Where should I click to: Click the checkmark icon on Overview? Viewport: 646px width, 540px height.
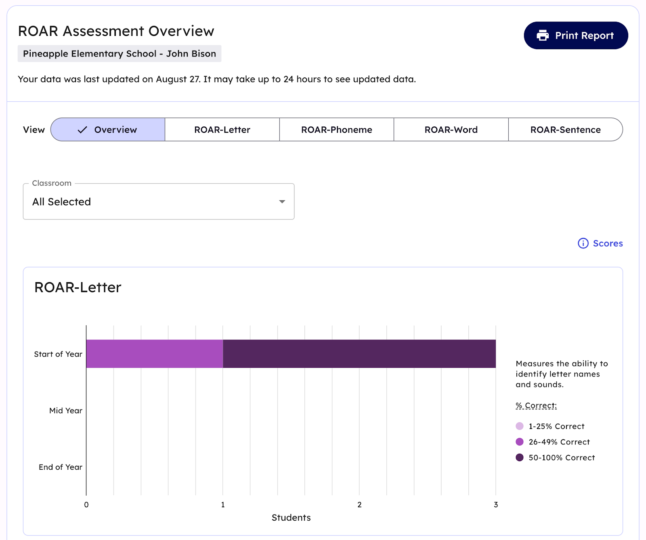pyautogui.click(x=82, y=130)
